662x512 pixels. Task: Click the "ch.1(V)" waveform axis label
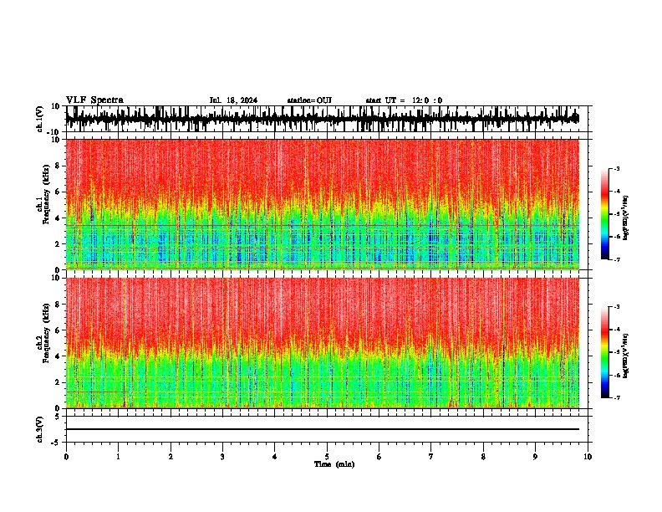point(40,119)
